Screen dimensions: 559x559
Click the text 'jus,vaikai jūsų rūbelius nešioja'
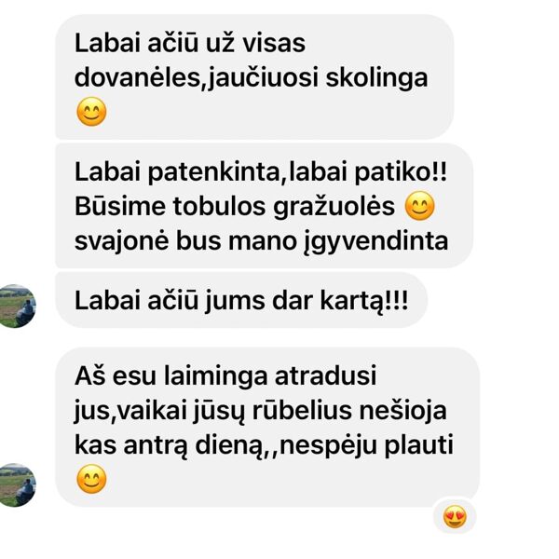tap(260, 411)
